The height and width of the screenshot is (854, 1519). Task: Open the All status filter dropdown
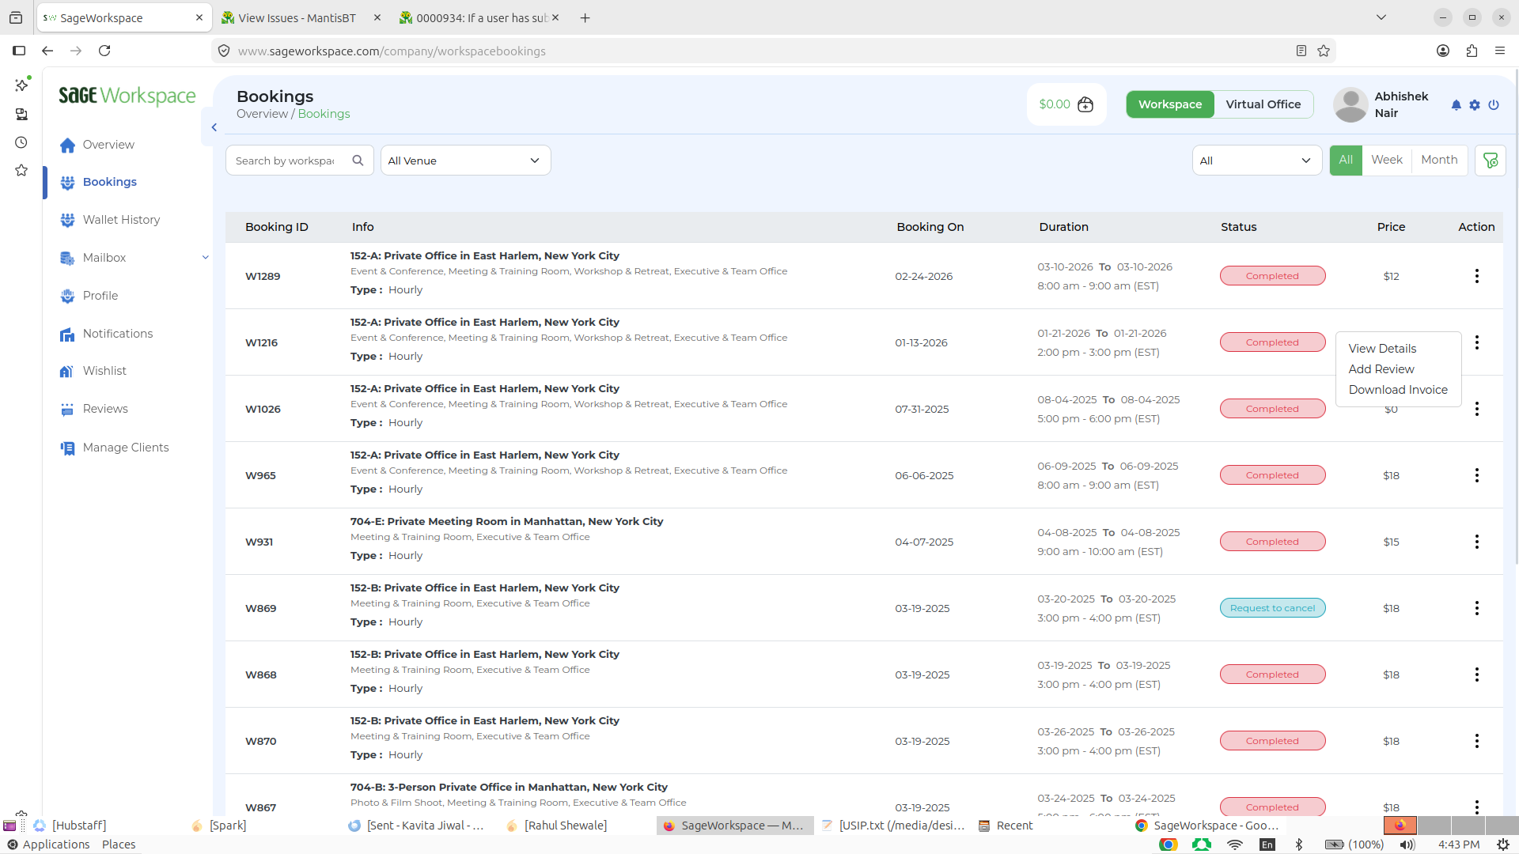[x=1256, y=161]
